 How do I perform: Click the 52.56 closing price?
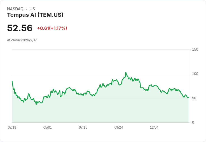tap(20, 28)
